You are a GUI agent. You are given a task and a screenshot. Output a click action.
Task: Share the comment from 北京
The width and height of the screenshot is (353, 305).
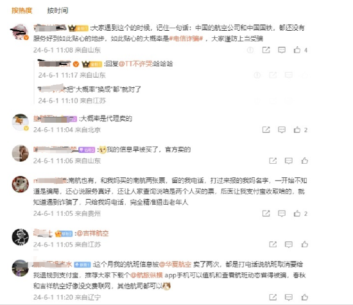266,130
